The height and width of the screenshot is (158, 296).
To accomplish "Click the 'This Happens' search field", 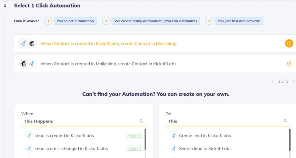I will (x=84, y=121).
